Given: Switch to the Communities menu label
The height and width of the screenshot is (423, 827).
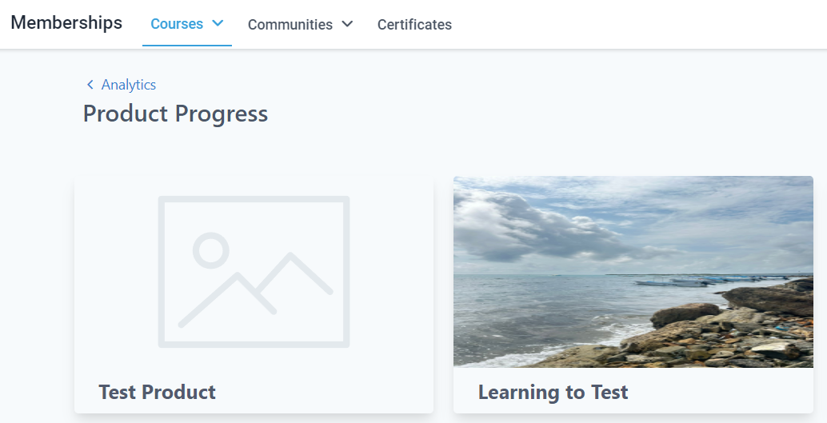Looking at the screenshot, I should pyautogui.click(x=290, y=25).
